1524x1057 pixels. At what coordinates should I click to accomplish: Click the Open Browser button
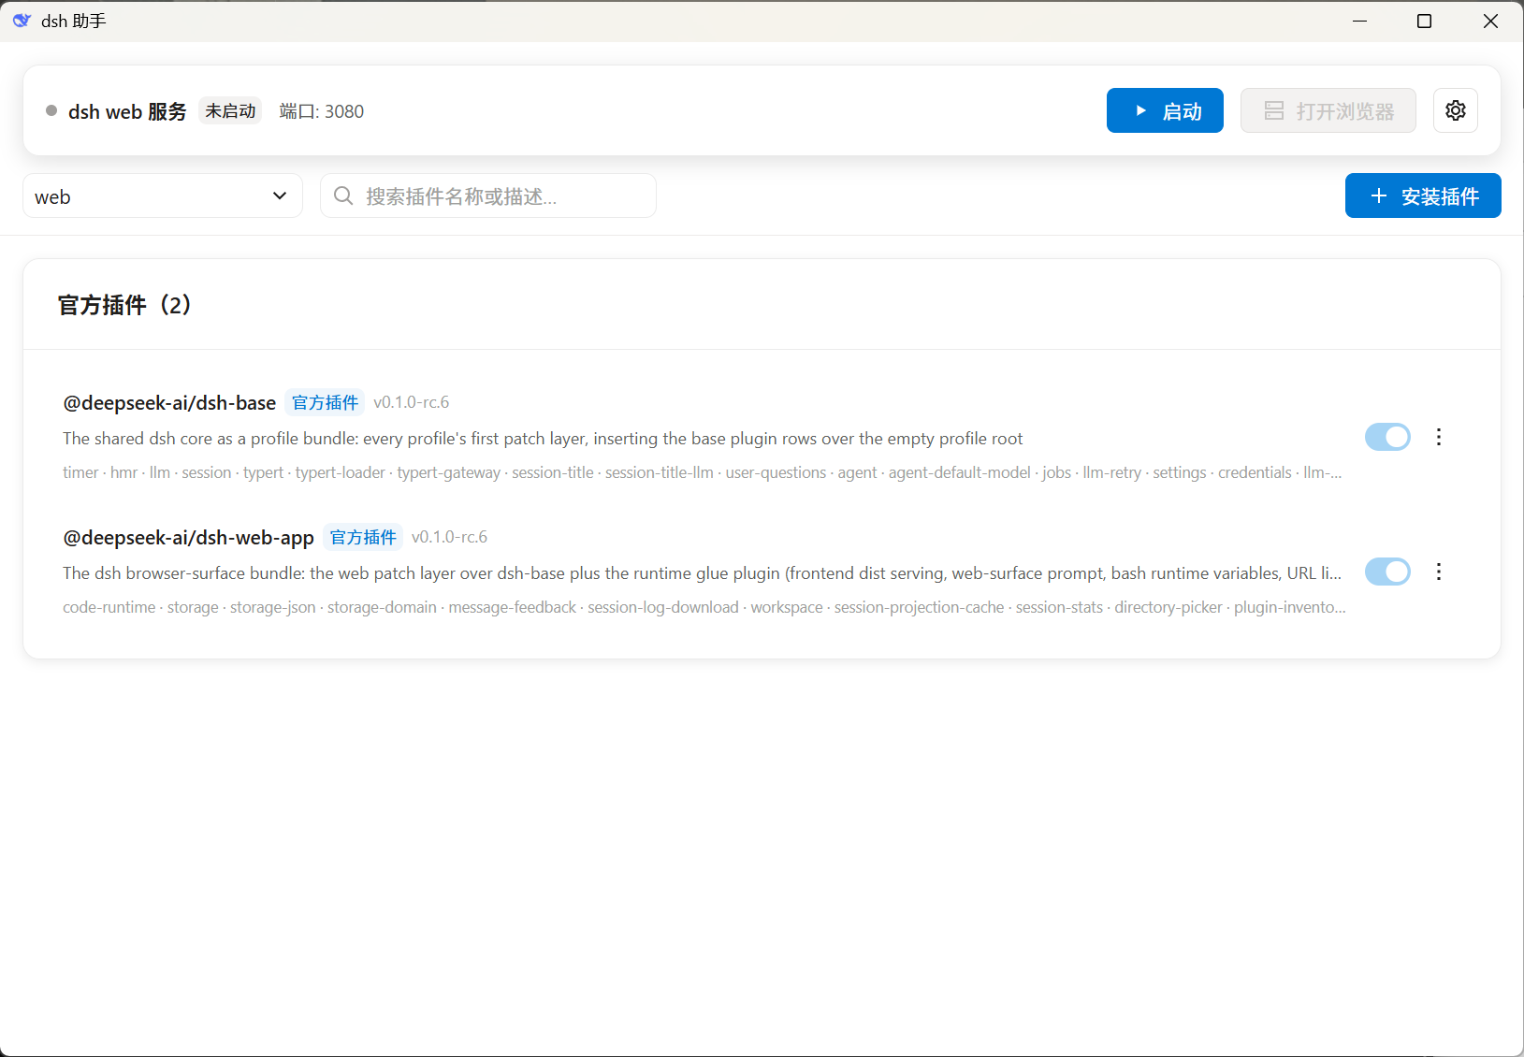coord(1328,110)
